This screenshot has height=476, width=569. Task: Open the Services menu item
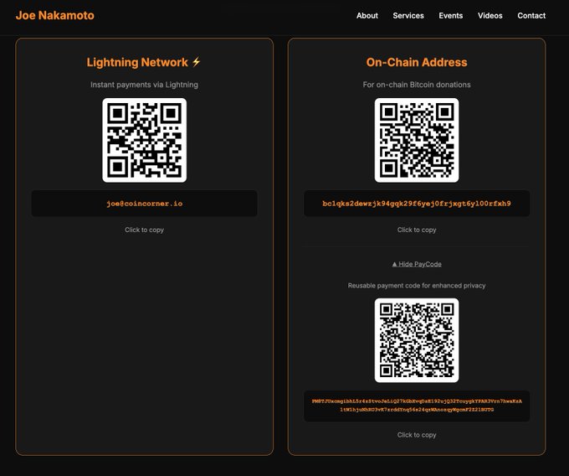point(408,16)
